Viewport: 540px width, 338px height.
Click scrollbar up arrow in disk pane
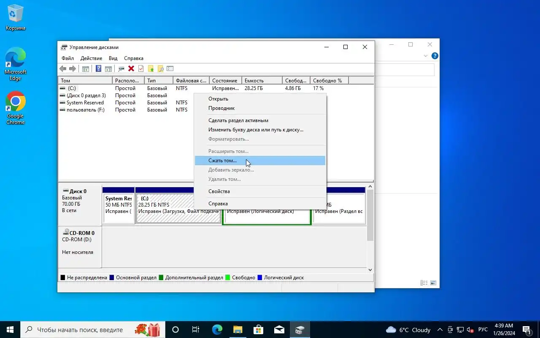[370, 187]
